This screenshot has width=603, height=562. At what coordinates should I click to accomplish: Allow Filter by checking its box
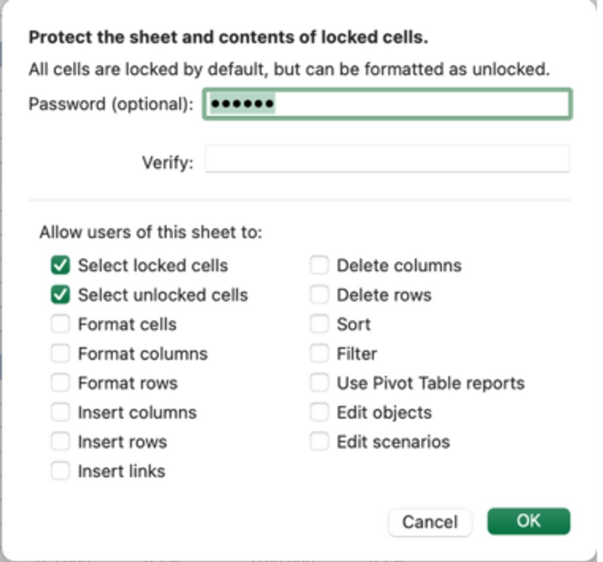pyautogui.click(x=319, y=354)
